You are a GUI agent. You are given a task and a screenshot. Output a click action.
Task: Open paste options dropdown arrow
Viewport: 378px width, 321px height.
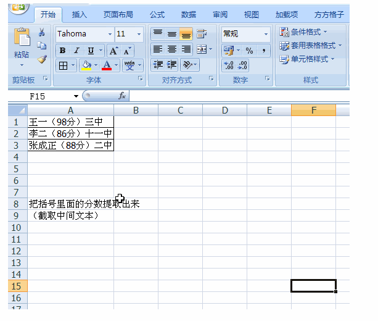click(x=22, y=65)
